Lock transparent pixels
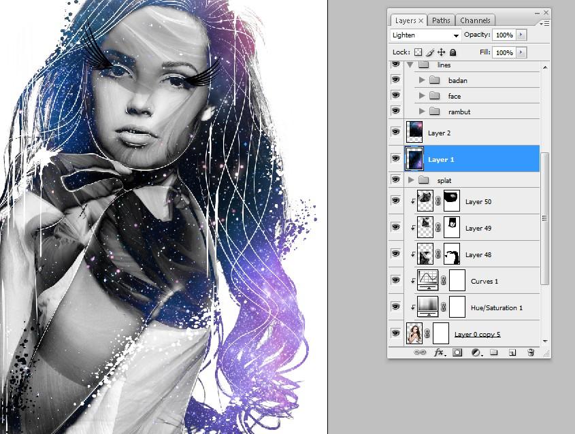Image resolution: width=575 pixels, height=434 pixels. click(418, 52)
